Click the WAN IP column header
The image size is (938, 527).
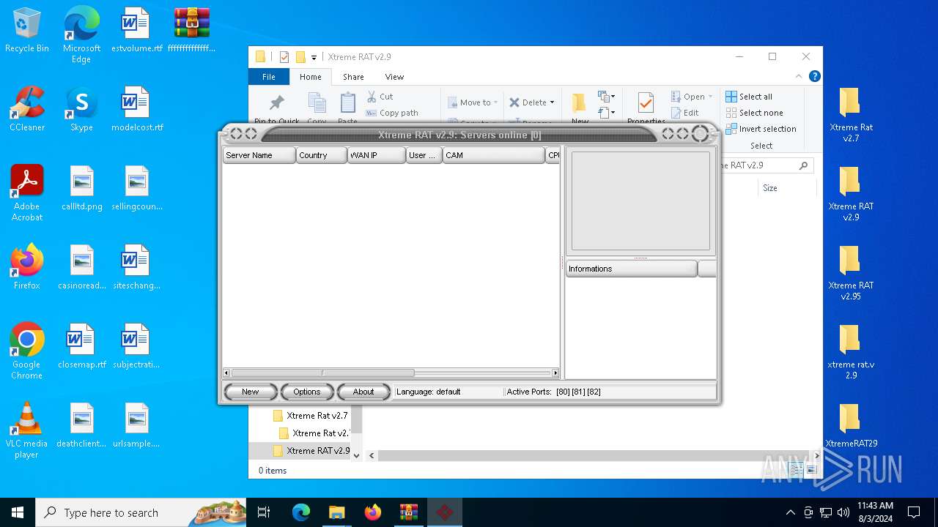pos(377,155)
